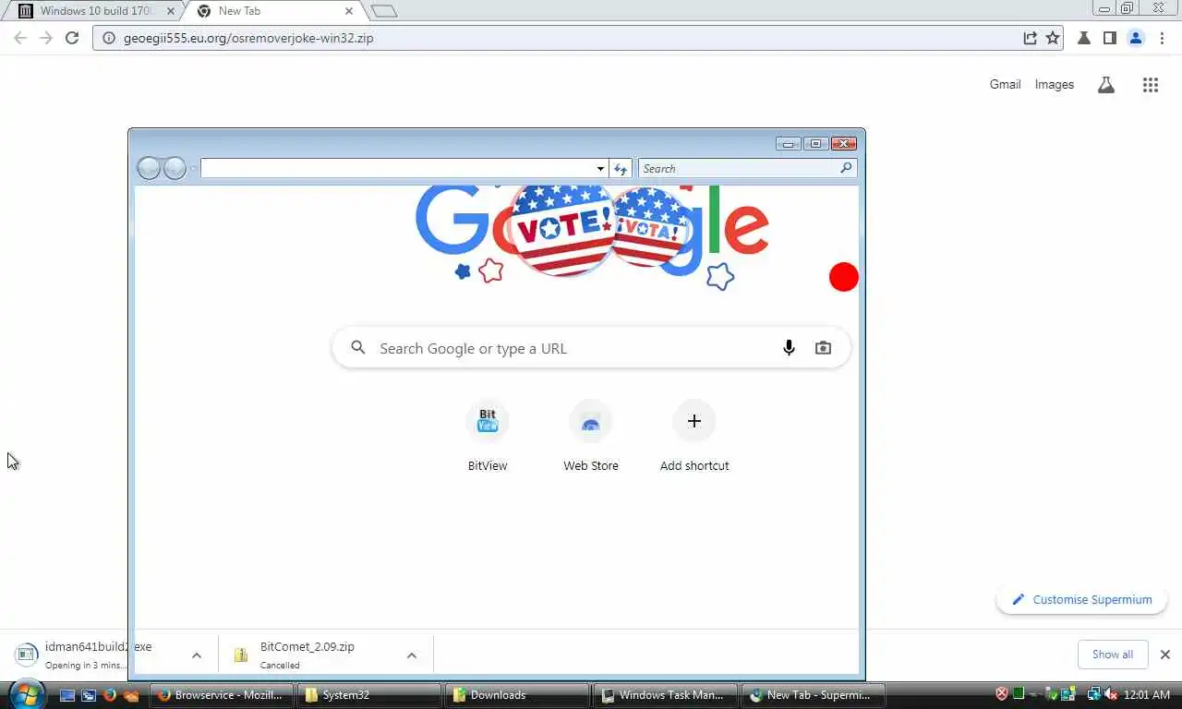
Task: Switch to Downloads taskbar window
Action: tap(517, 695)
